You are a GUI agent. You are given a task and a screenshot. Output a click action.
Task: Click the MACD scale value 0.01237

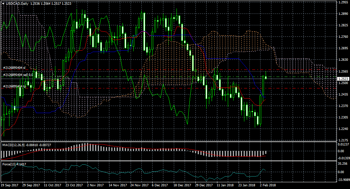point(343,144)
